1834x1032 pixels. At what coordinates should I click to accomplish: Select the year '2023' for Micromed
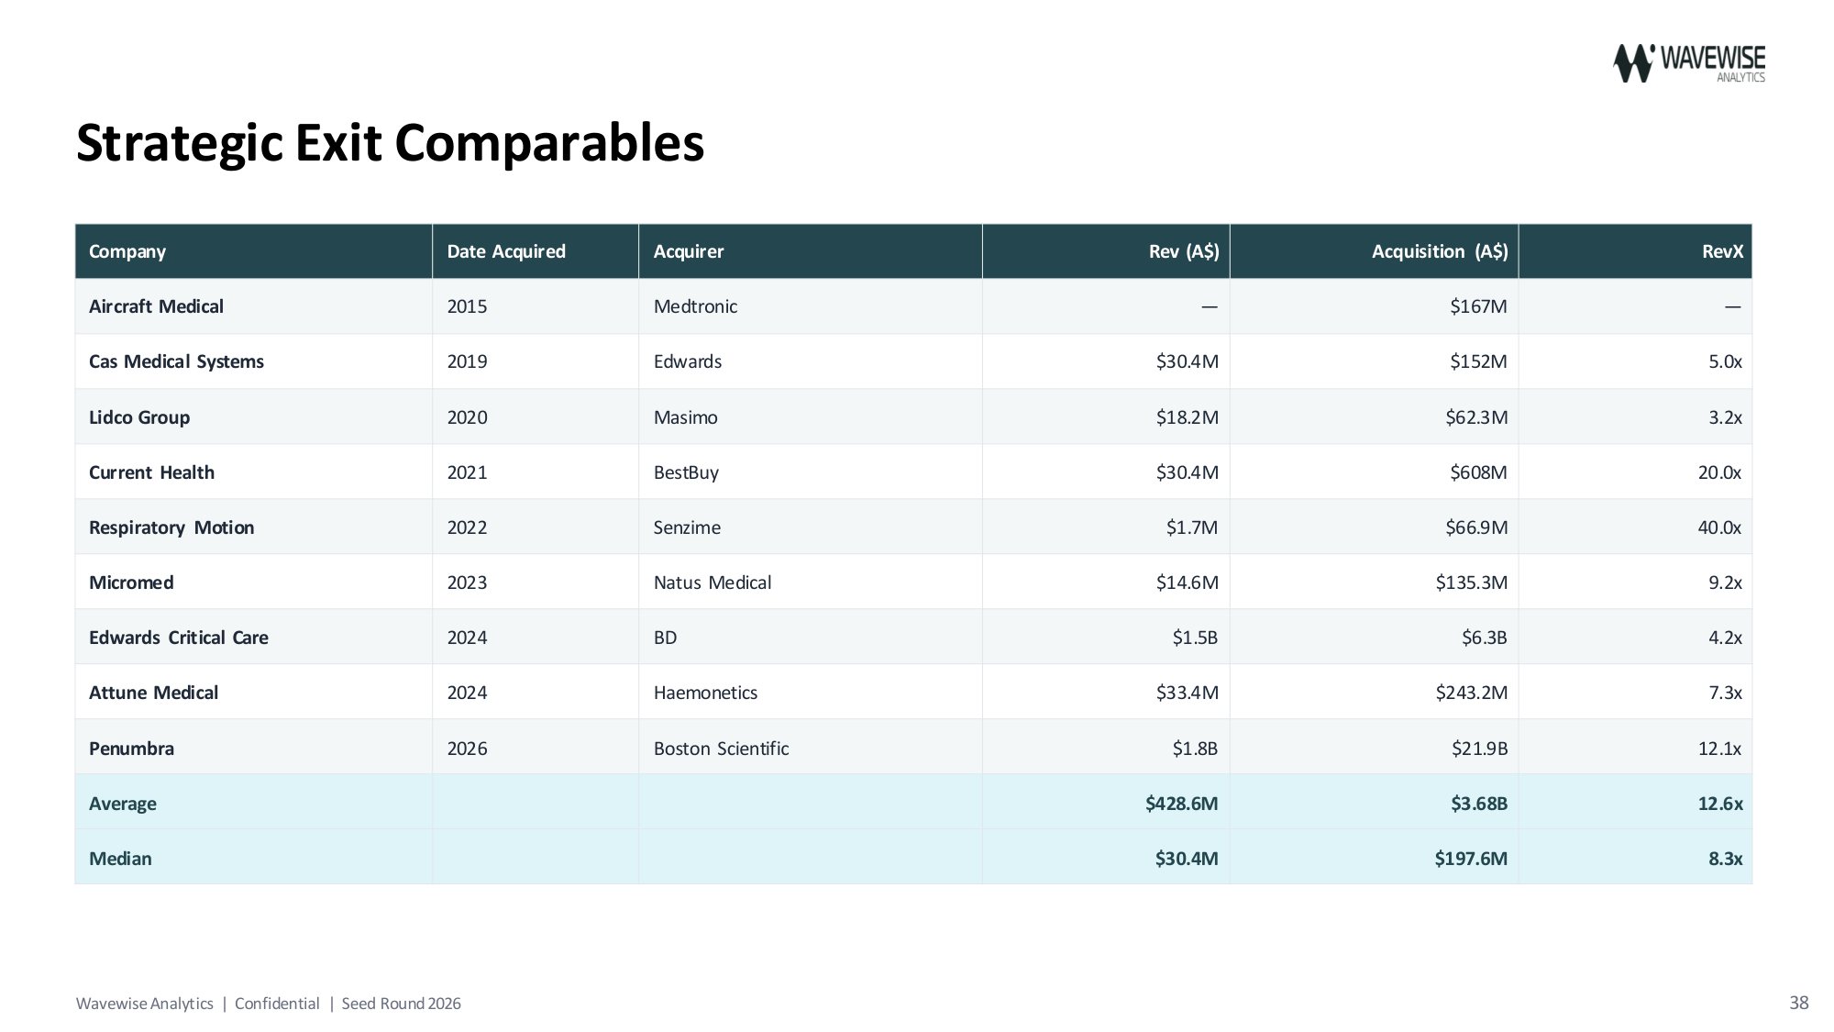tap(467, 583)
